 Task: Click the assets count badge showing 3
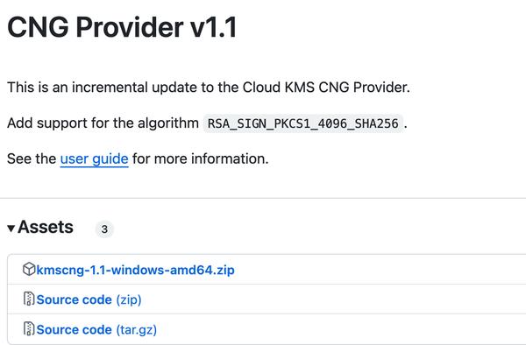pyautogui.click(x=104, y=229)
